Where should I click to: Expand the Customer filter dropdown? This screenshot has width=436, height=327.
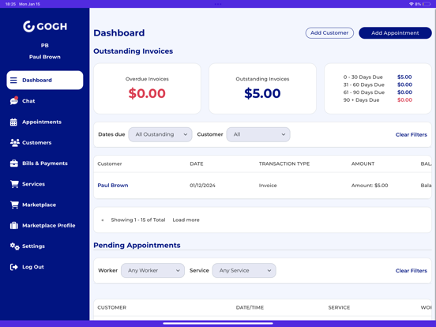point(258,134)
